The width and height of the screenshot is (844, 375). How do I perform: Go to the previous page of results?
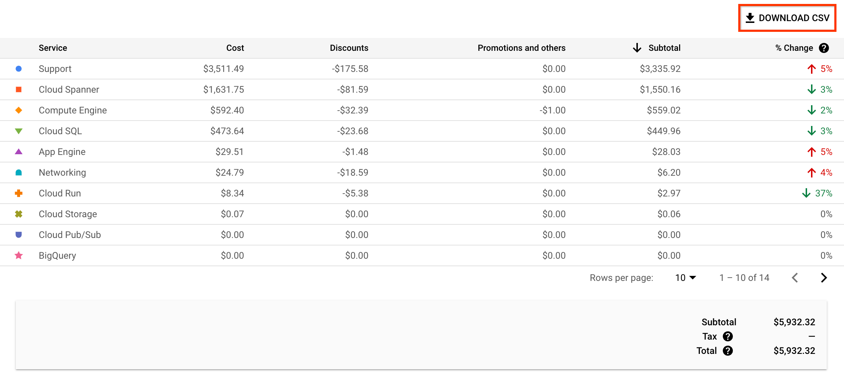[795, 278]
